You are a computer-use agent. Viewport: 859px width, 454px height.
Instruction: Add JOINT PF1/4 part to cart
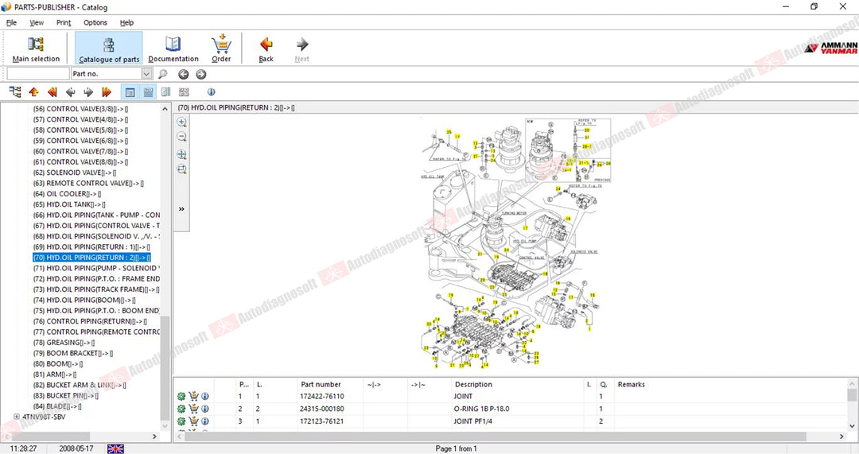[x=193, y=421]
